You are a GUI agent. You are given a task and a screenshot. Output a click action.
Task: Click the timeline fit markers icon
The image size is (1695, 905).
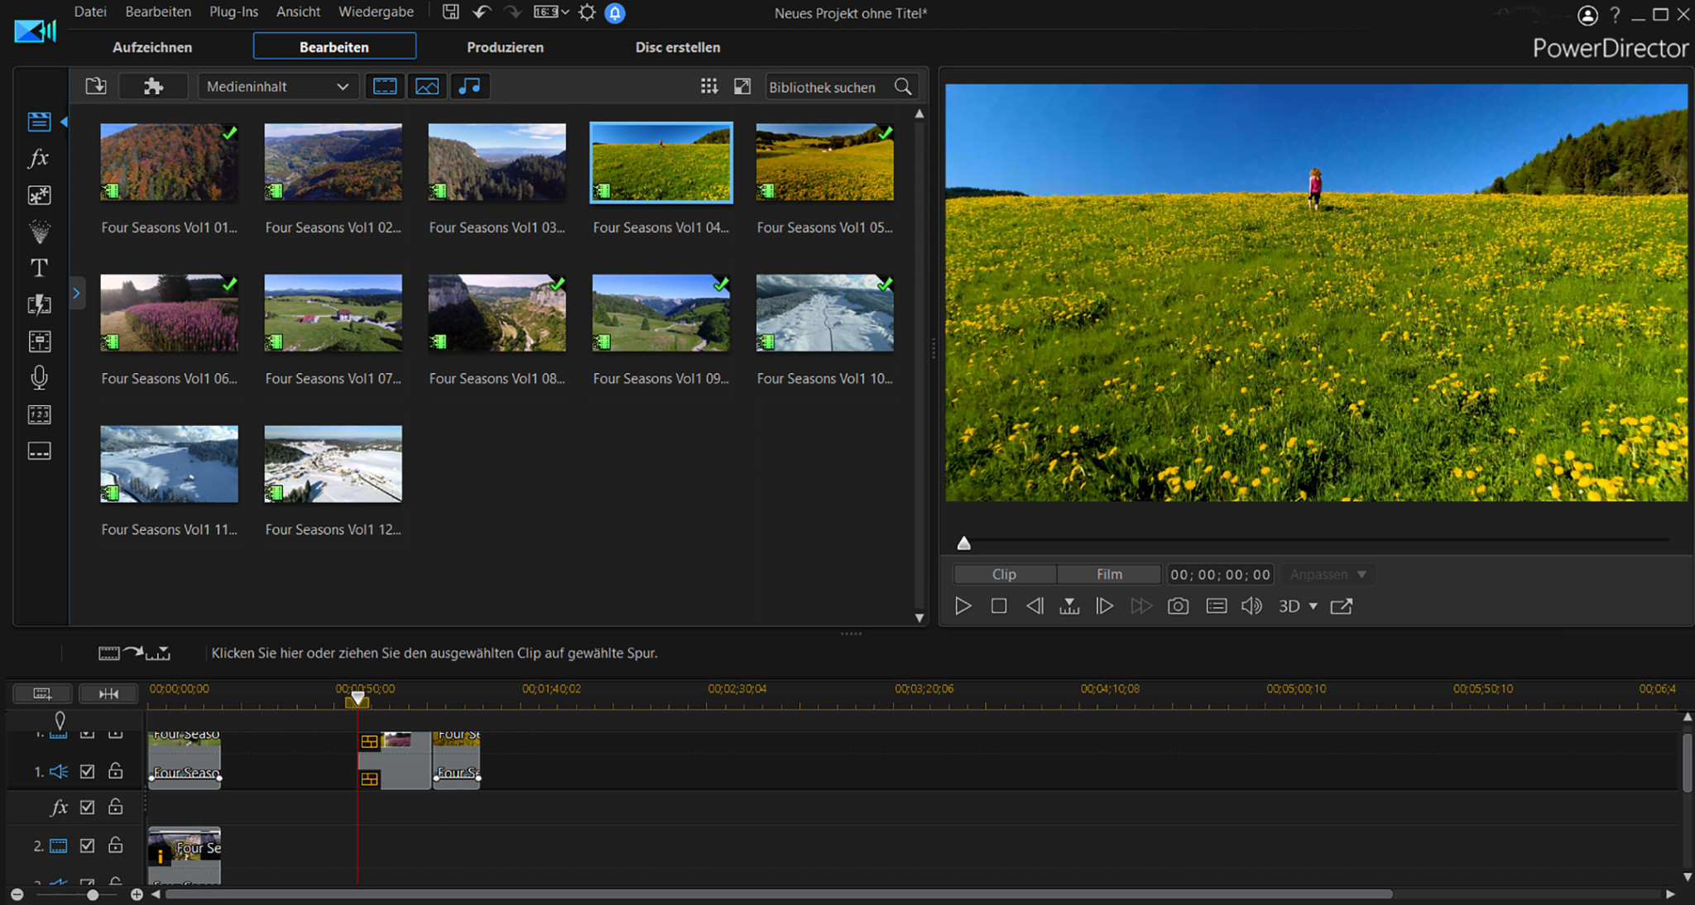coord(108,693)
